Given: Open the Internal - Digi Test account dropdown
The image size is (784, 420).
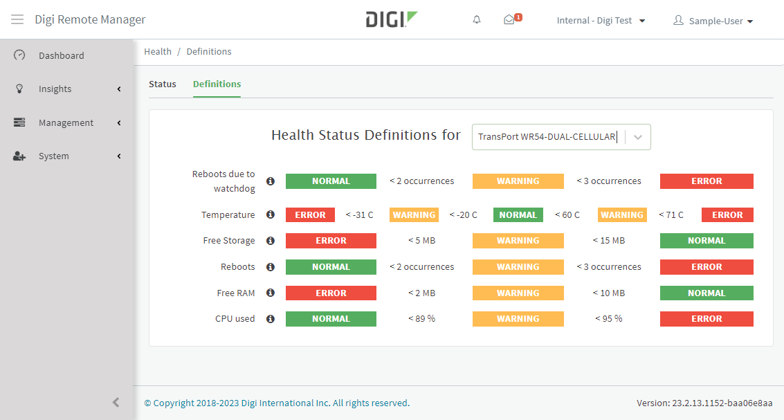Looking at the screenshot, I should point(601,21).
